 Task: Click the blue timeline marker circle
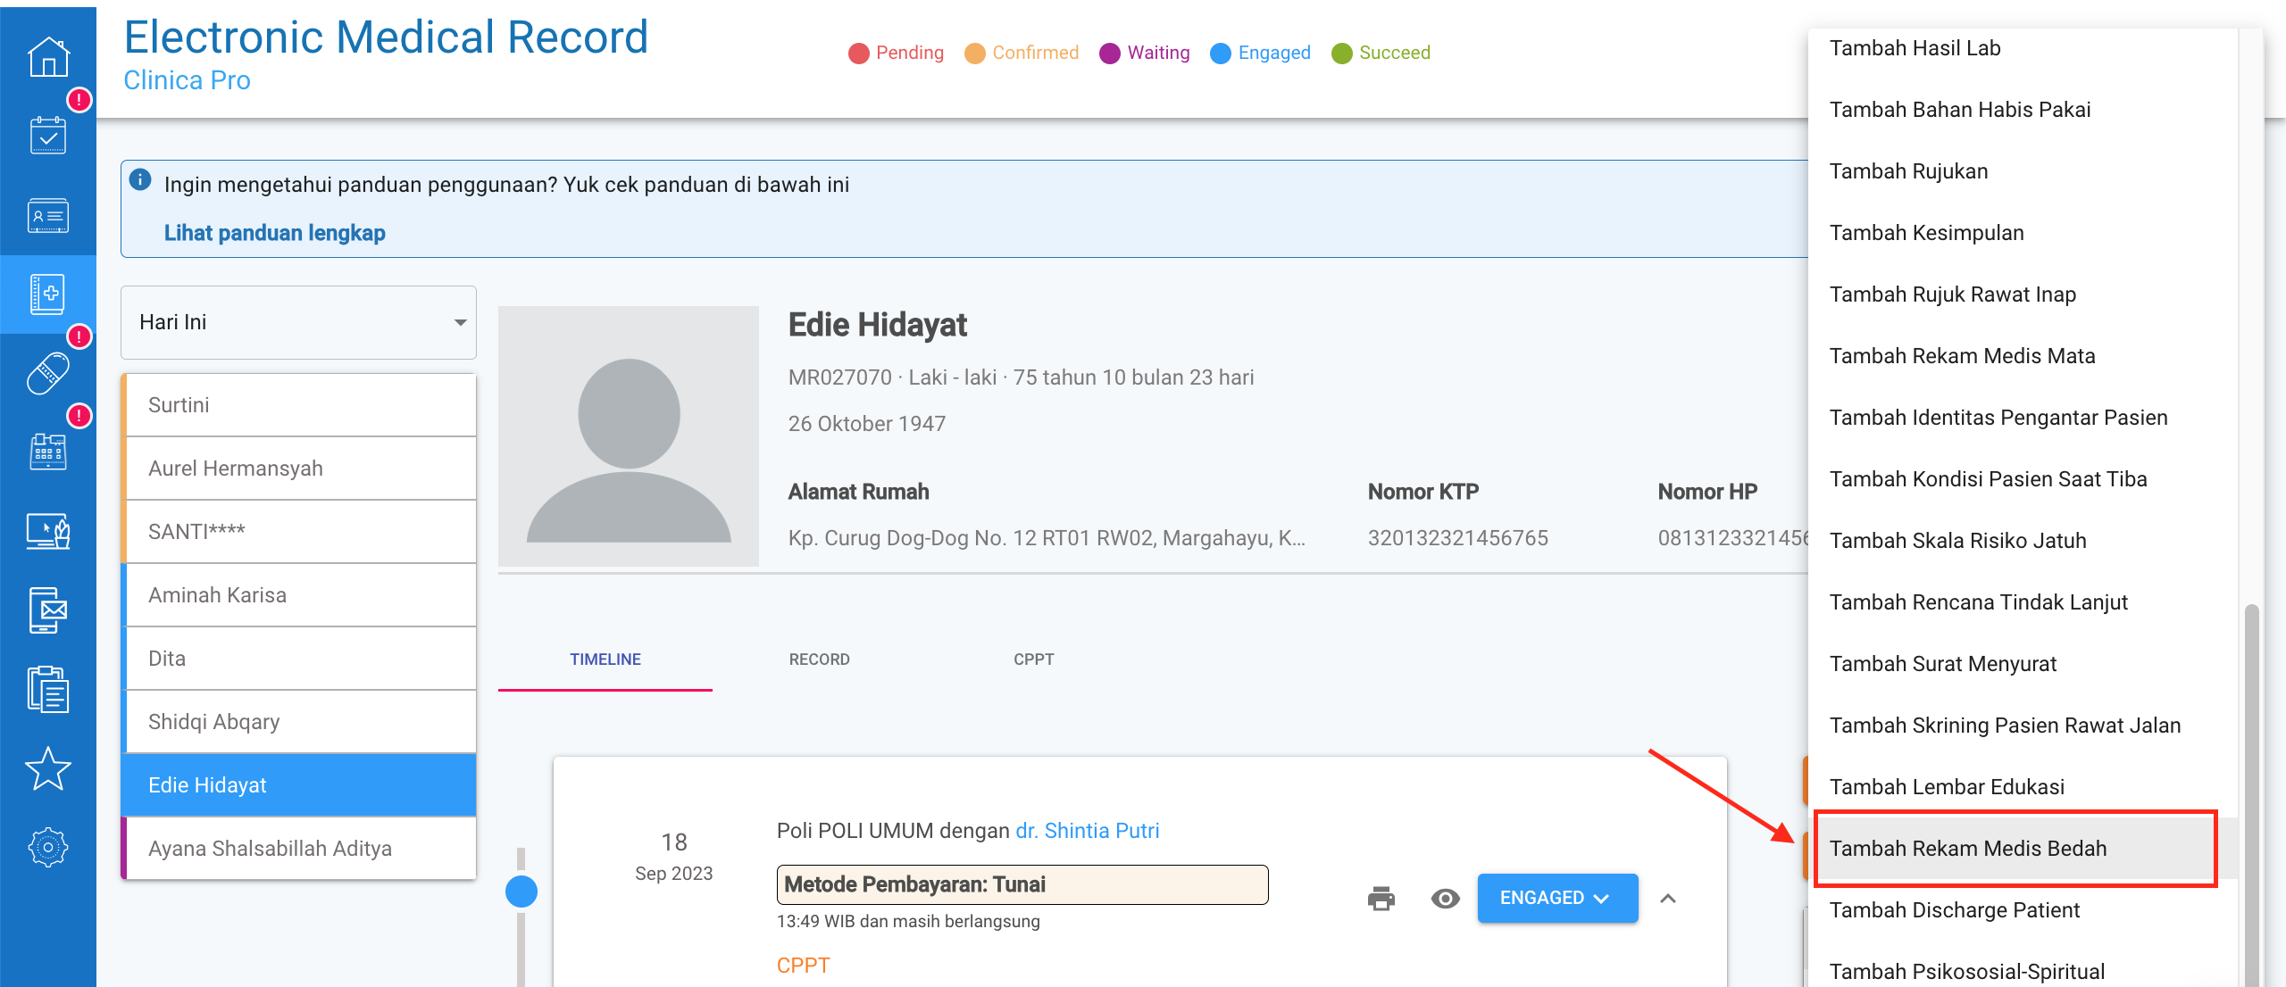click(x=521, y=891)
